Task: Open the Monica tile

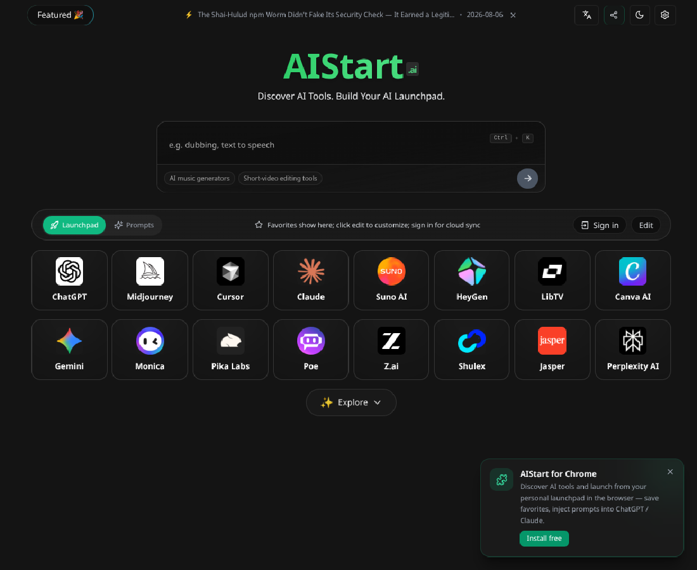Action: 150,350
